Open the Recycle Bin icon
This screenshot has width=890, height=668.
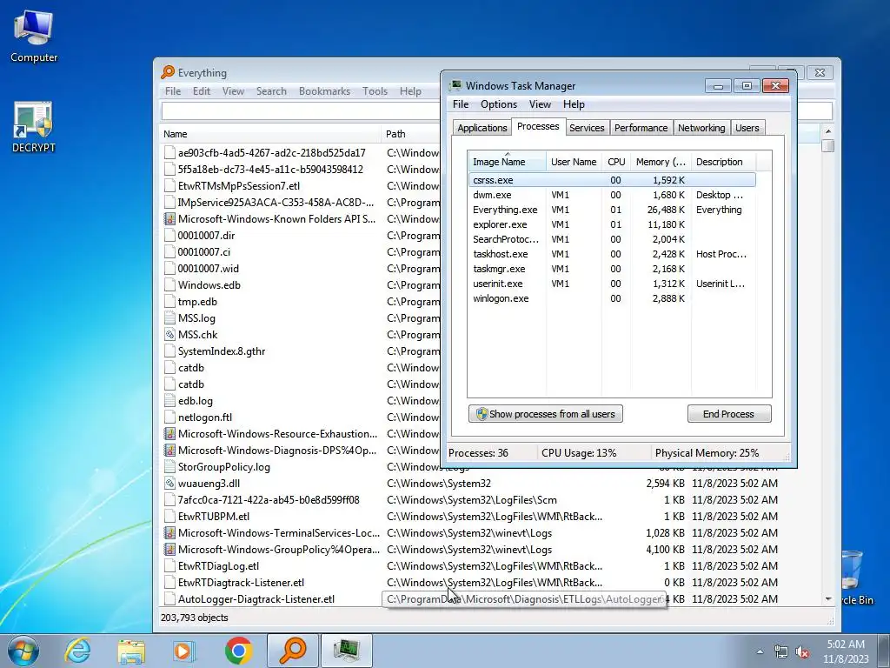click(853, 577)
